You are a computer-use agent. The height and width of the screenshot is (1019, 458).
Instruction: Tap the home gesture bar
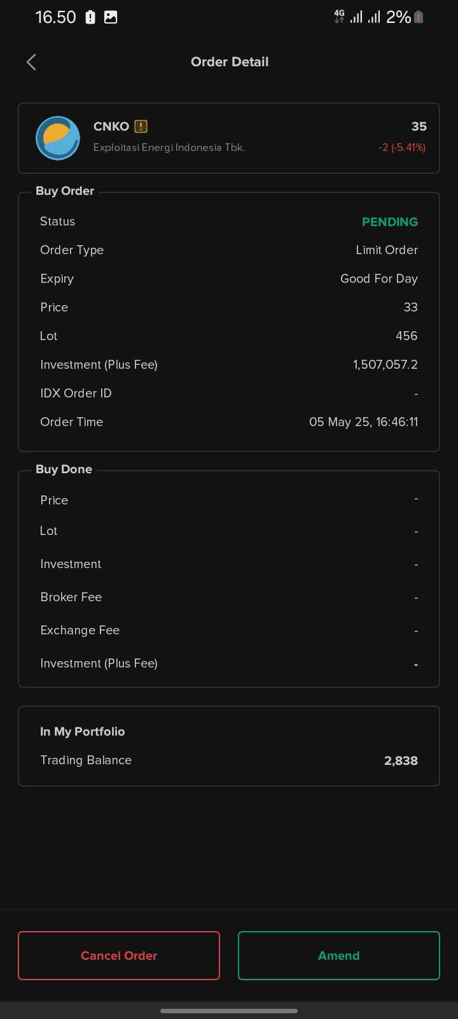click(x=229, y=1010)
